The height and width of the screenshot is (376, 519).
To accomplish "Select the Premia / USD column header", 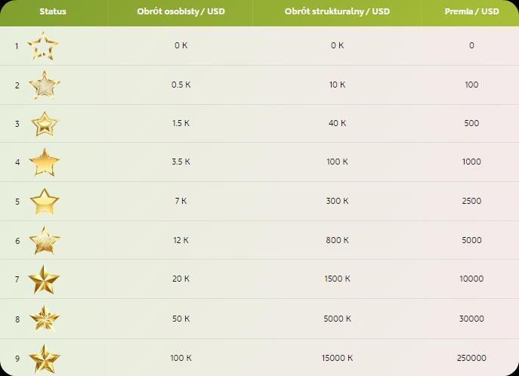I will point(471,11).
